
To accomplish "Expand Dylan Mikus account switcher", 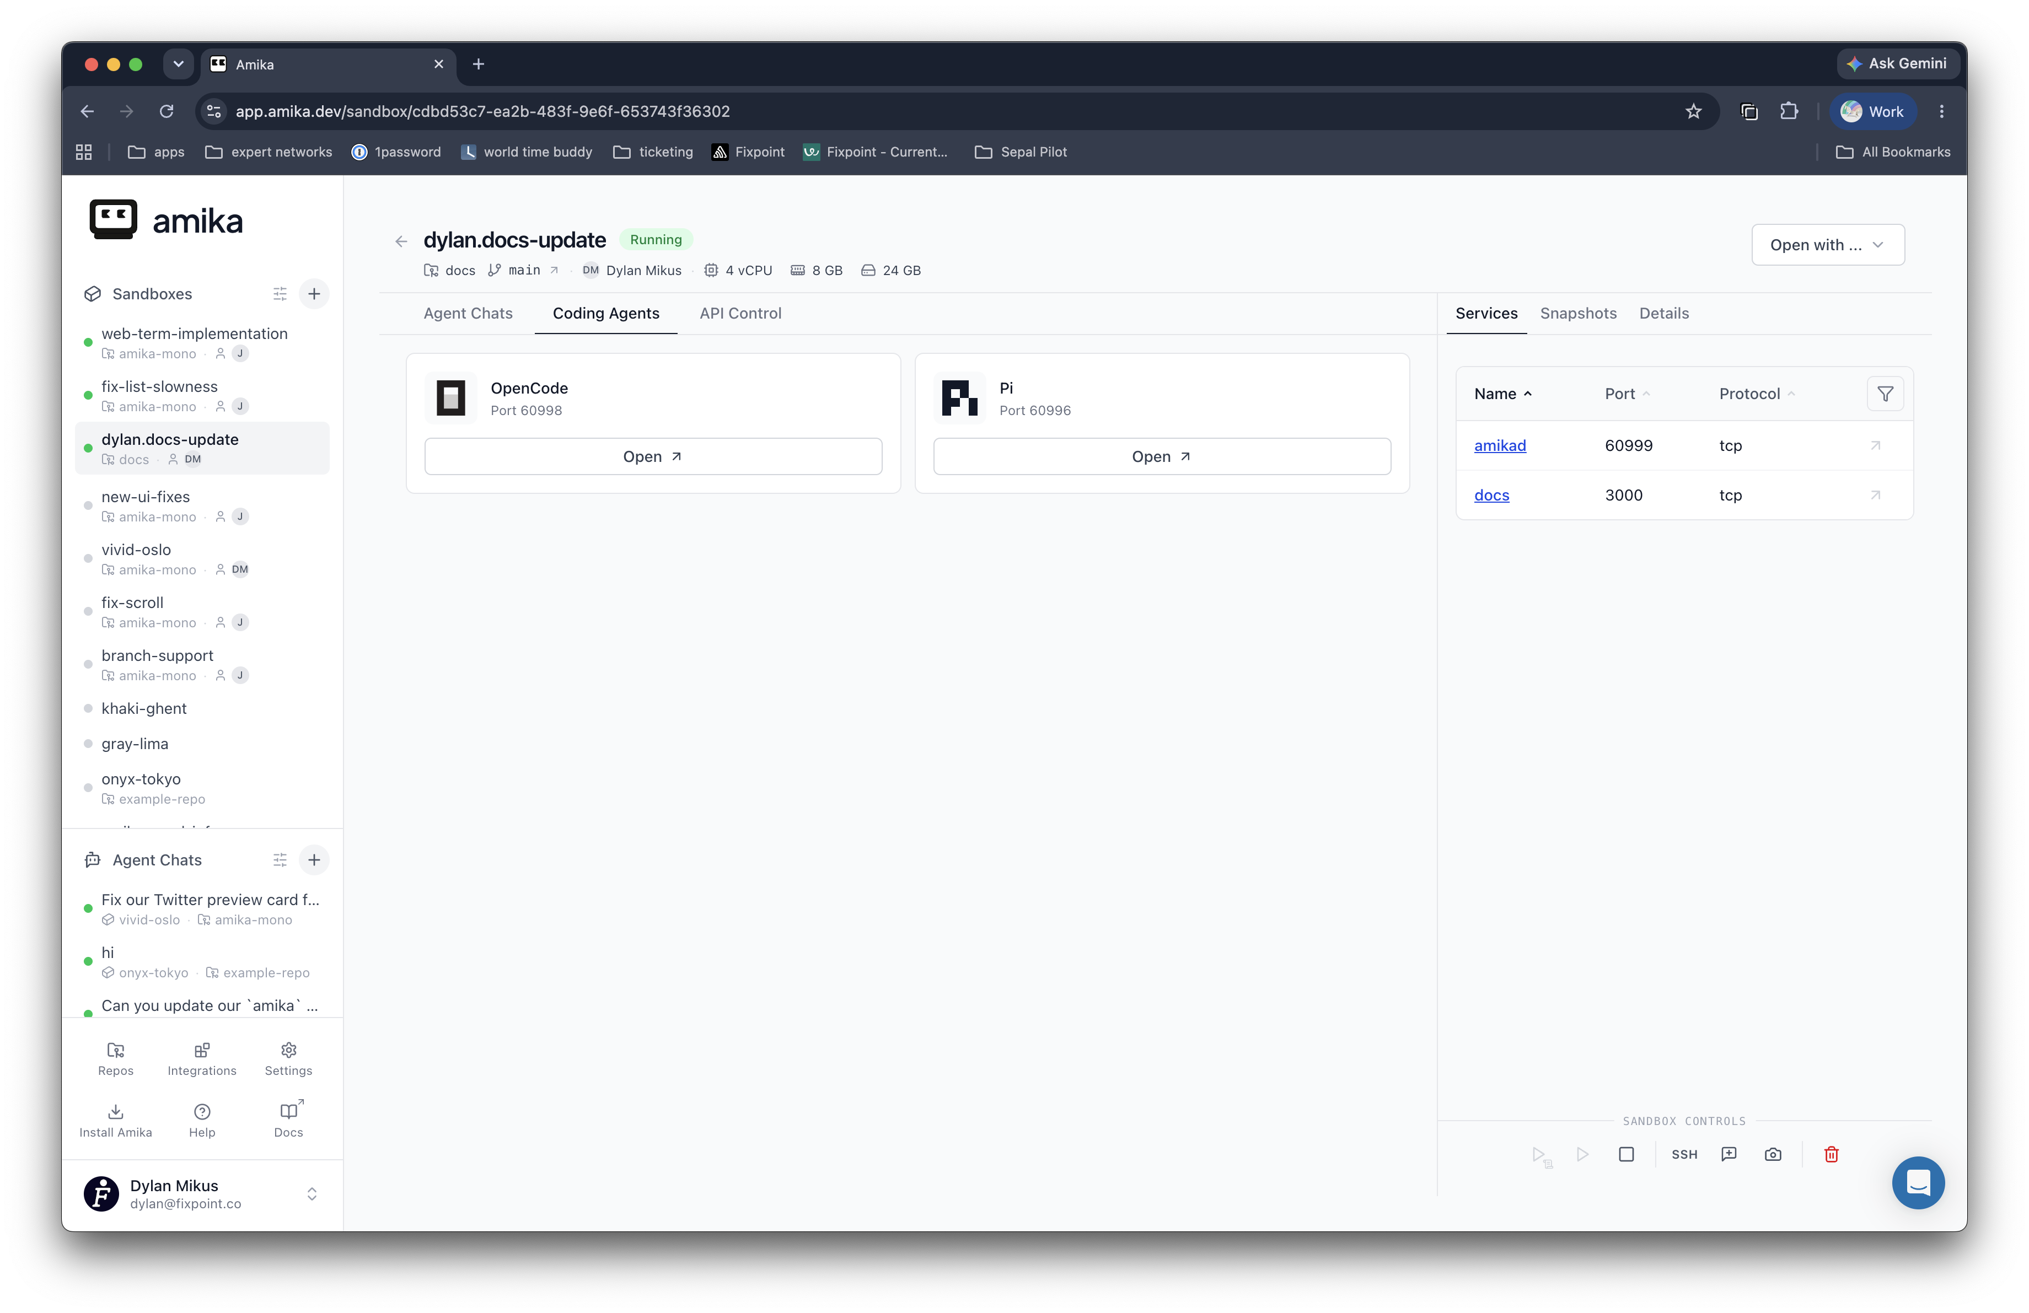I will (312, 1194).
